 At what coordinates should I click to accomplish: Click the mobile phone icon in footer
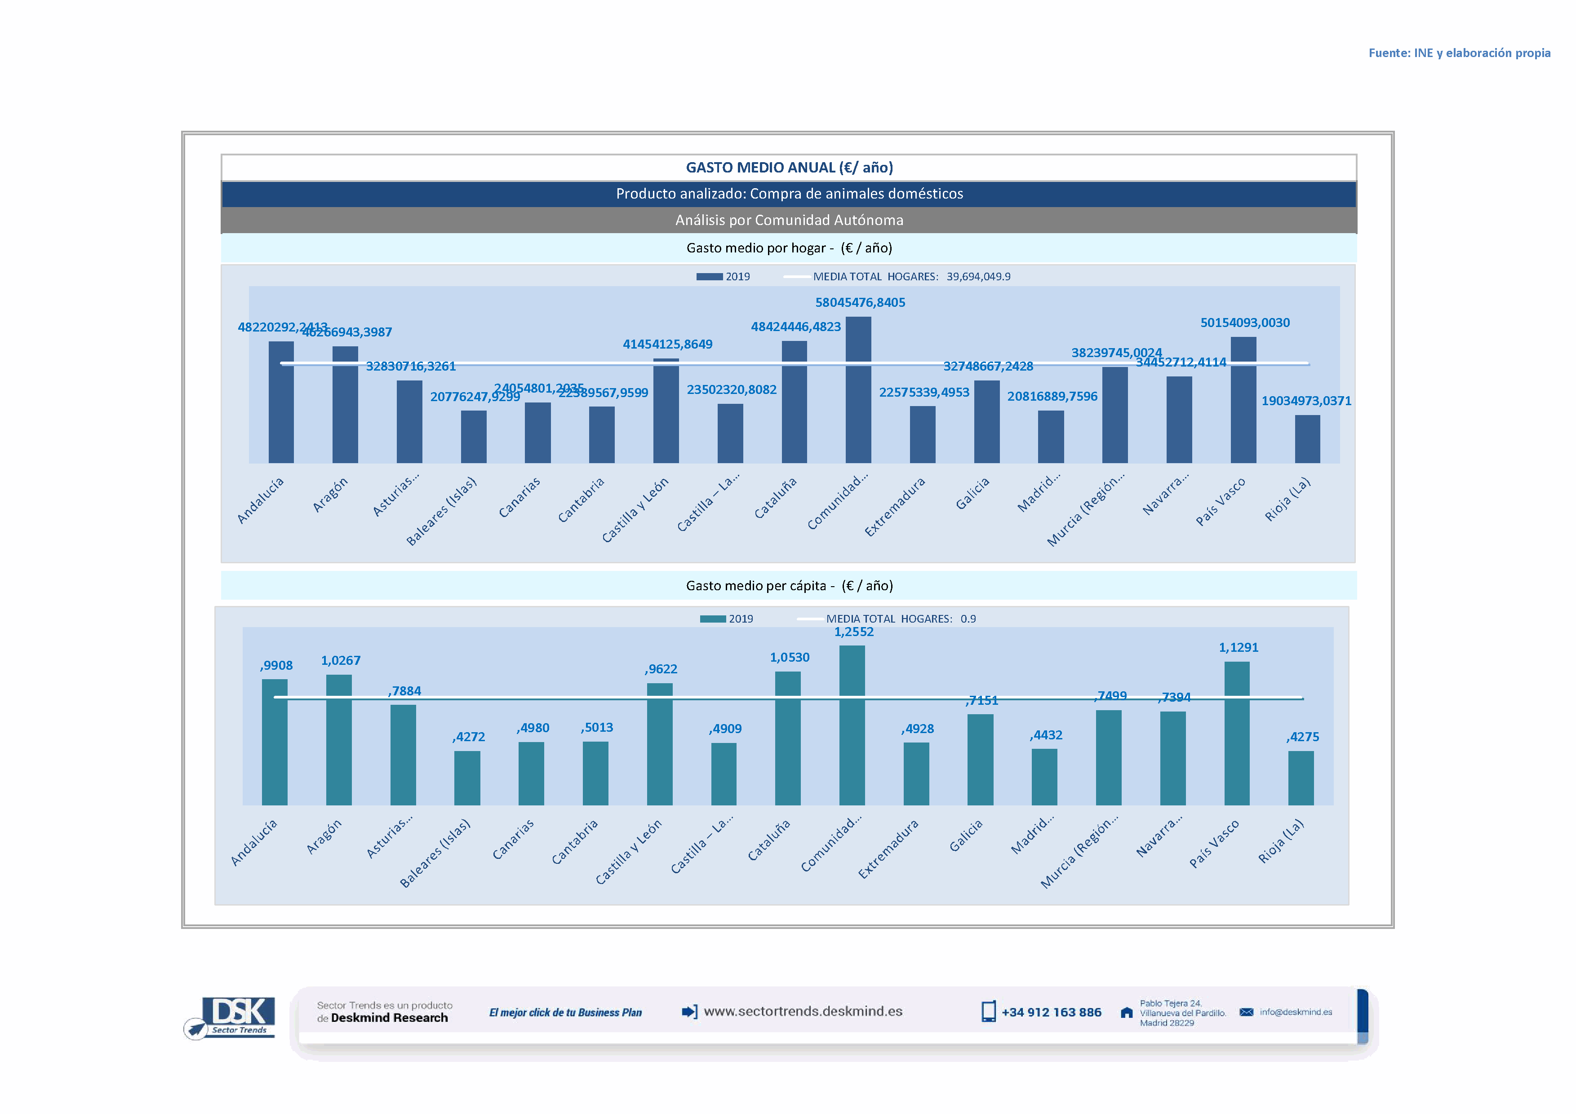tap(988, 1012)
